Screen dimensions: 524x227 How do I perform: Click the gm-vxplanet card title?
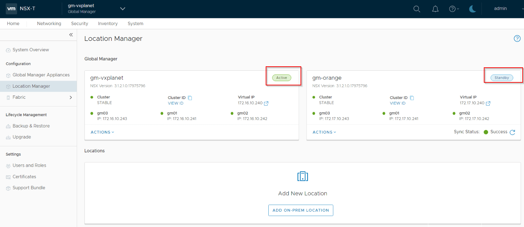tap(107, 78)
